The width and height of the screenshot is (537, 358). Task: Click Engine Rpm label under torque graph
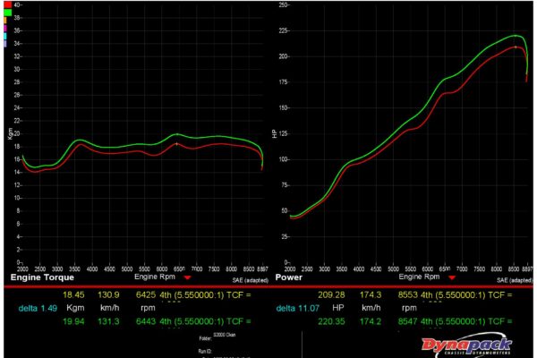pyautogui.click(x=155, y=277)
